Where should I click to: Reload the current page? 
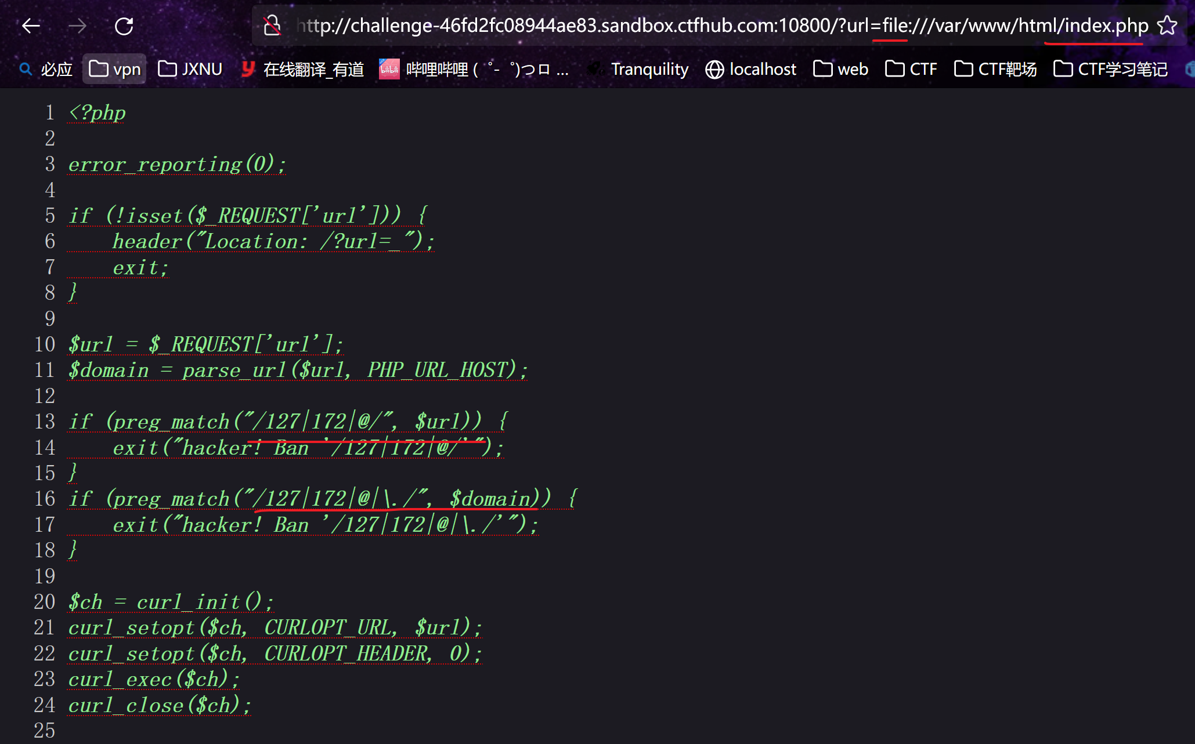coord(124,26)
